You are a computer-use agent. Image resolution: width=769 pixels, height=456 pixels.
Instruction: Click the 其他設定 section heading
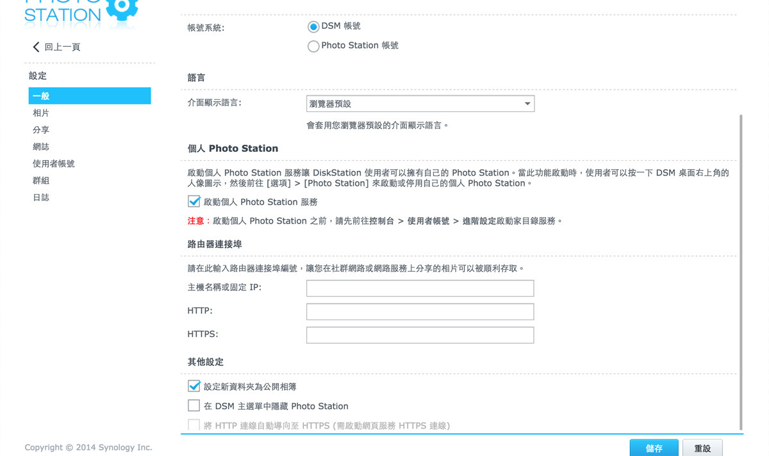coord(205,362)
